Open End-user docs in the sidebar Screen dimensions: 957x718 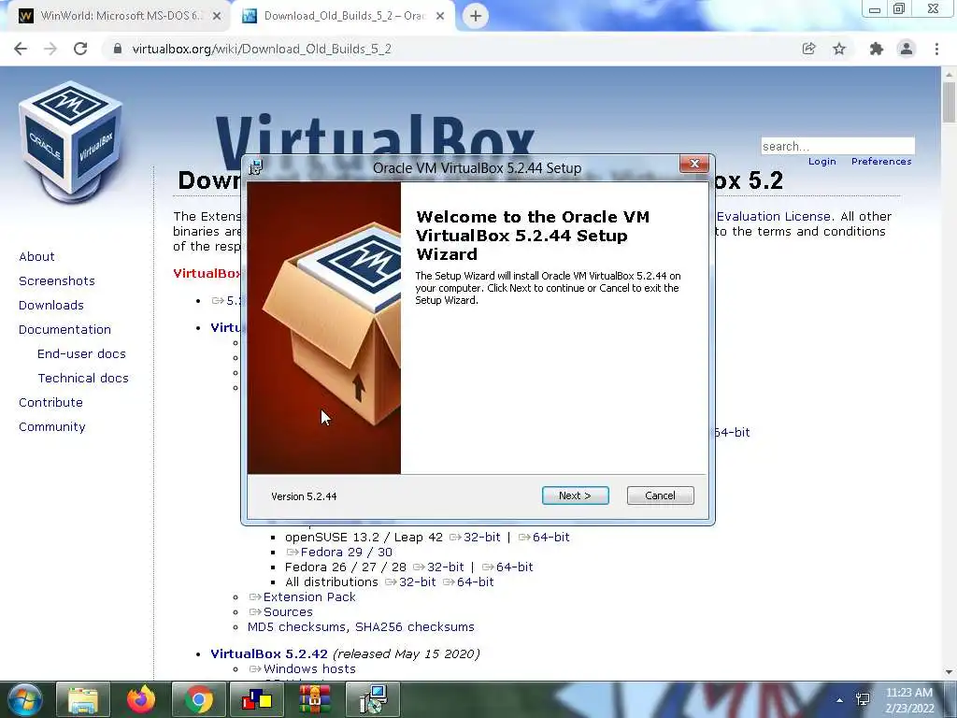coord(81,354)
